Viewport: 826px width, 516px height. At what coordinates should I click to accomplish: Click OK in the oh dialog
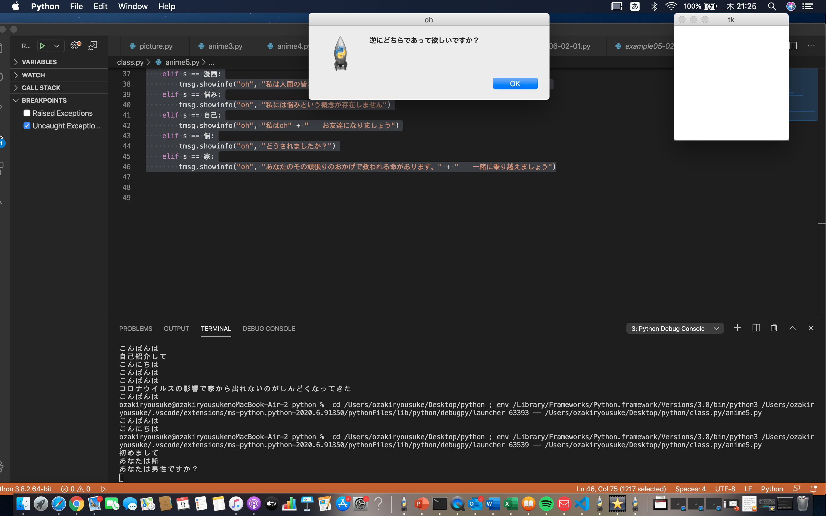pos(515,84)
